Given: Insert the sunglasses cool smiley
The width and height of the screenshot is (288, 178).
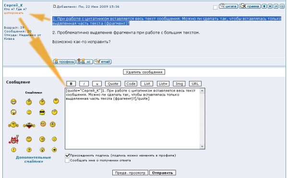Looking at the screenshot, I should click(42, 112).
